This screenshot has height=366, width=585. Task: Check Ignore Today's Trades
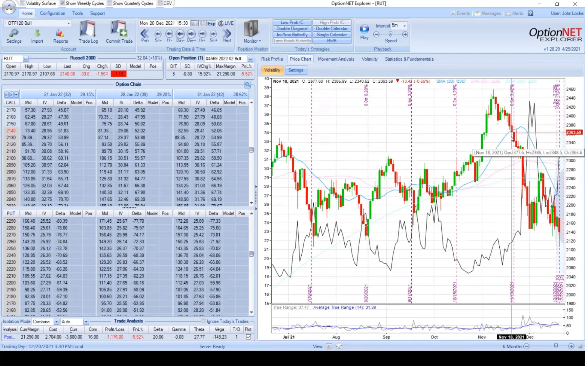[x=203, y=321]
